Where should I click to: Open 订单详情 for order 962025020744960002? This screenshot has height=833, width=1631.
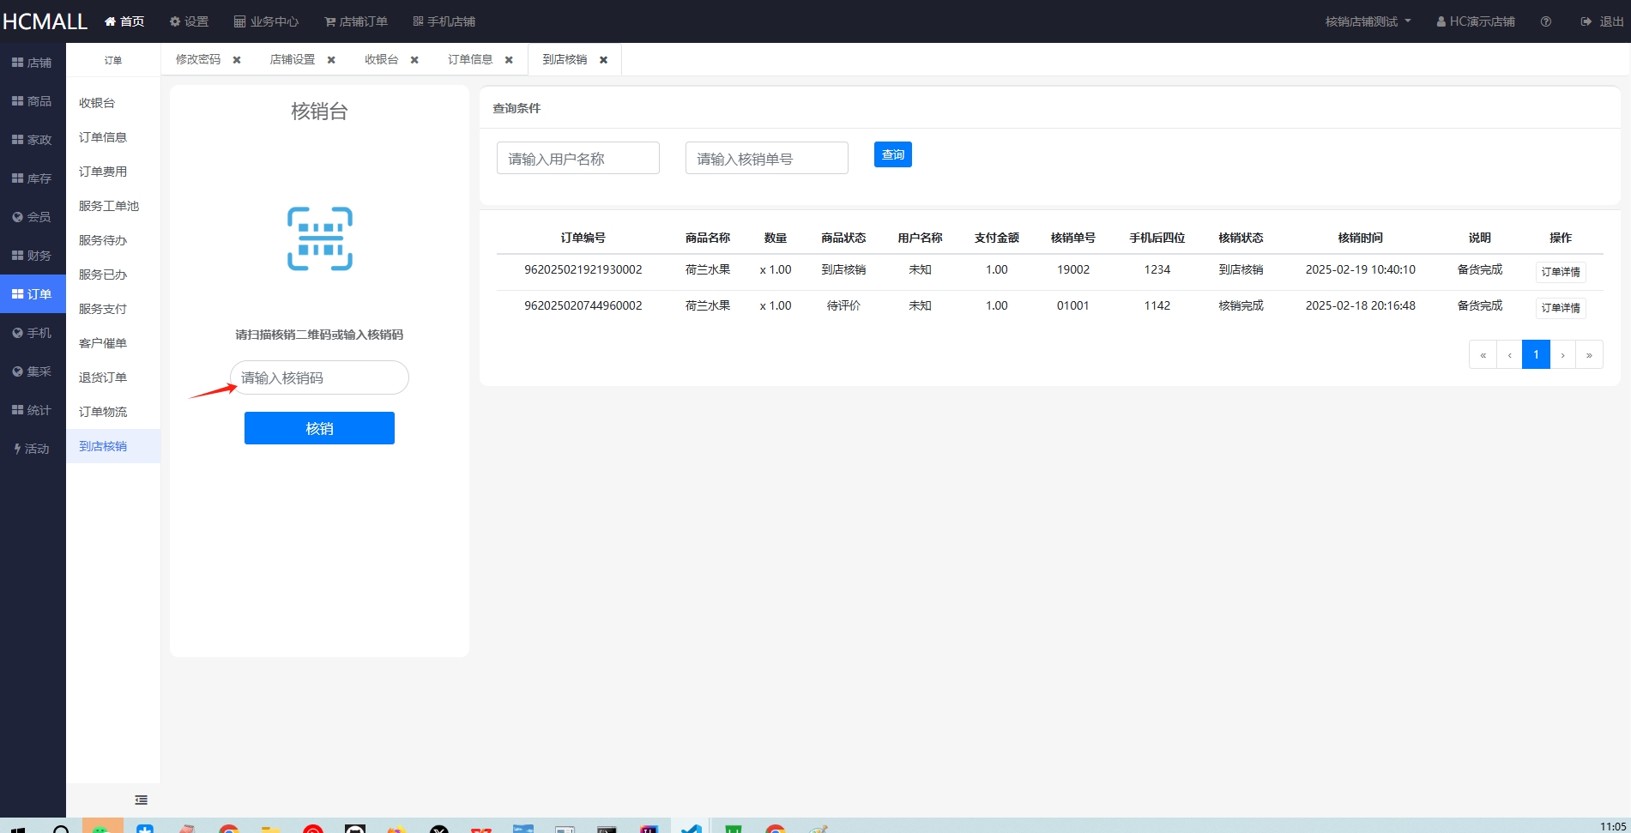[x=1561, y=308]
